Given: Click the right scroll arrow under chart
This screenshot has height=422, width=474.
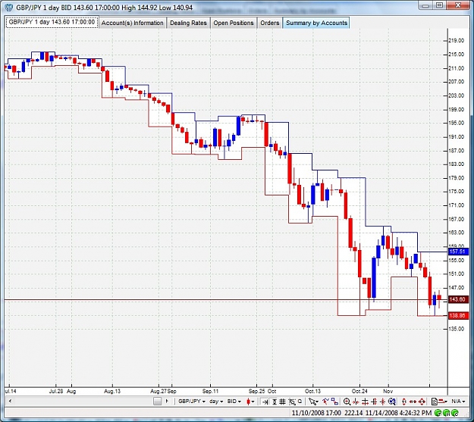Looking at the screenshot, I should tap(167, 401).
